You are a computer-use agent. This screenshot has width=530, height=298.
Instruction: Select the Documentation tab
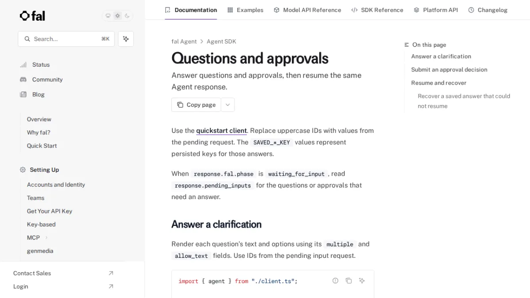click(191, 10)
